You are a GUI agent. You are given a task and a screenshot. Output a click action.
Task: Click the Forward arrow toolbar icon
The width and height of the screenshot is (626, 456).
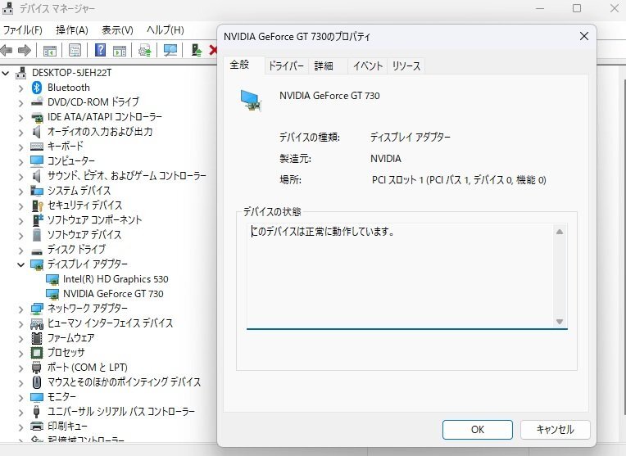pos(25,50)
